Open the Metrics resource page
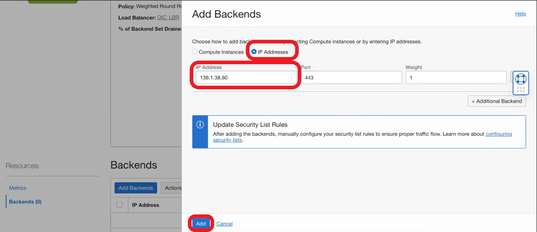537x232 pixels. [x=18, y=188]
